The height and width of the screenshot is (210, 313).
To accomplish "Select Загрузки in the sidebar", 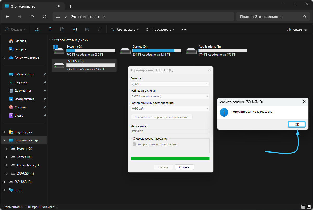I will point(21,82).
